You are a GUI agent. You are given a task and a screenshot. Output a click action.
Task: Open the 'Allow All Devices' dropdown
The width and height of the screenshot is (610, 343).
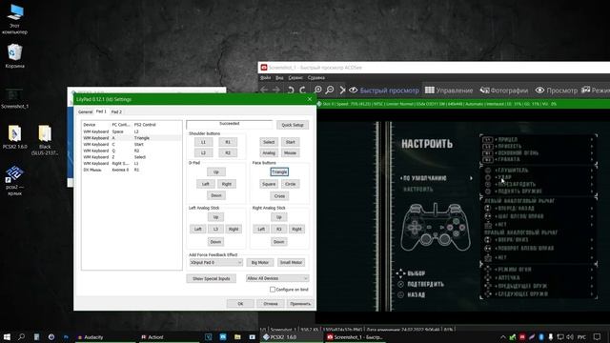(277, 278)
